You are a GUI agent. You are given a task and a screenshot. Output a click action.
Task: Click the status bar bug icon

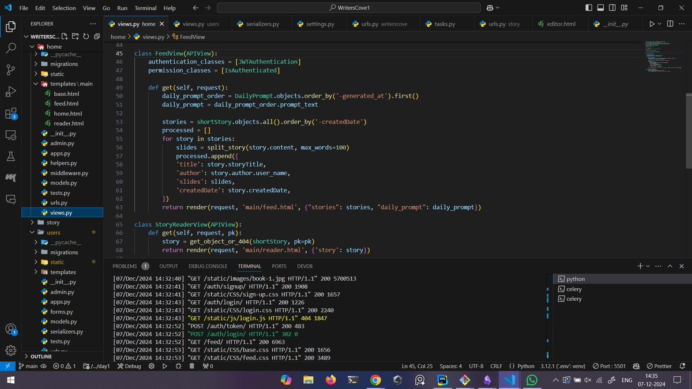(179, 366)
